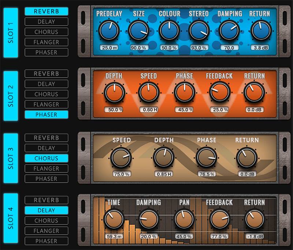Image resolution: width=293 pixels, height=250 pixels.
Task: Click the SLOT 3 button
Action: (11, 158)
